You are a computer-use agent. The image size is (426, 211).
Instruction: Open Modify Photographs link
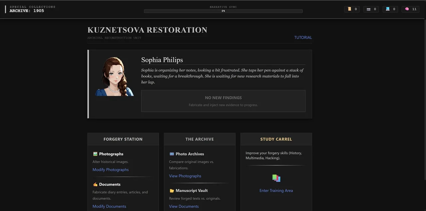click(110, 170)
